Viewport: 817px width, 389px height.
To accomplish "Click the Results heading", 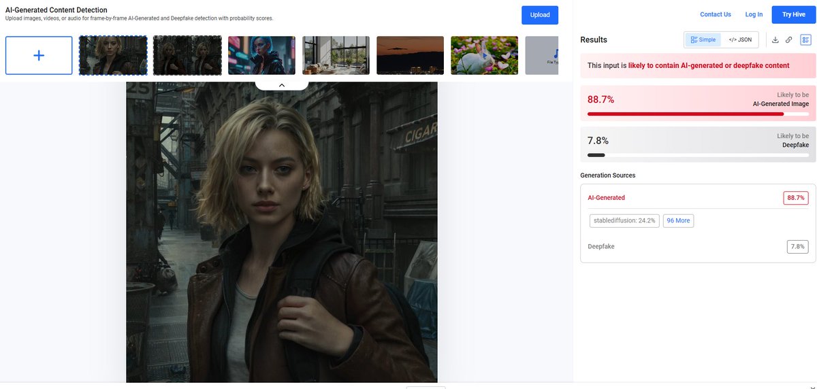I will click(x=594, y=39).
